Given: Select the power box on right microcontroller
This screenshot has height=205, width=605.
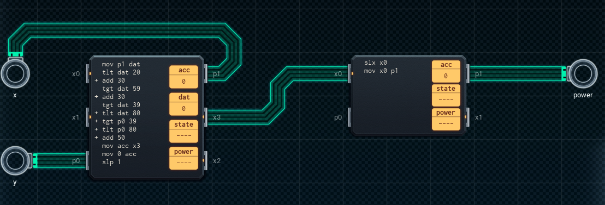Looking at the screenshot, I should point(446,119).
